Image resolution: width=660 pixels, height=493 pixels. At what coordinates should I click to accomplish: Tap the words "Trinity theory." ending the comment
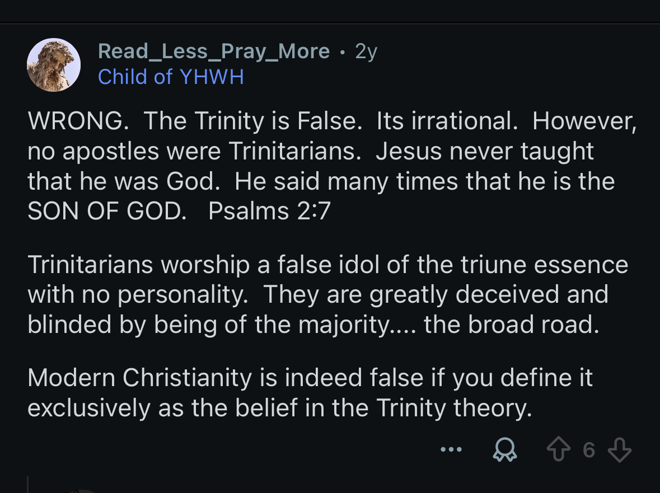(453, 409)
